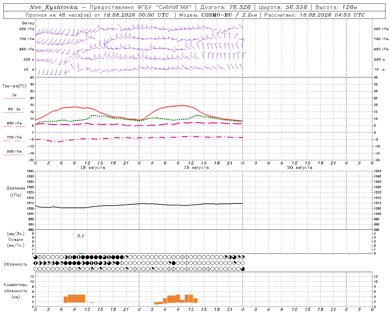
Task: Click the 850 гПа legend dashed line
Action: tap(14, 126)
